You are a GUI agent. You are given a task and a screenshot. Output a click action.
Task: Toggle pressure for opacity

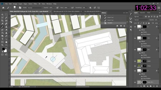tap(57, 8)
